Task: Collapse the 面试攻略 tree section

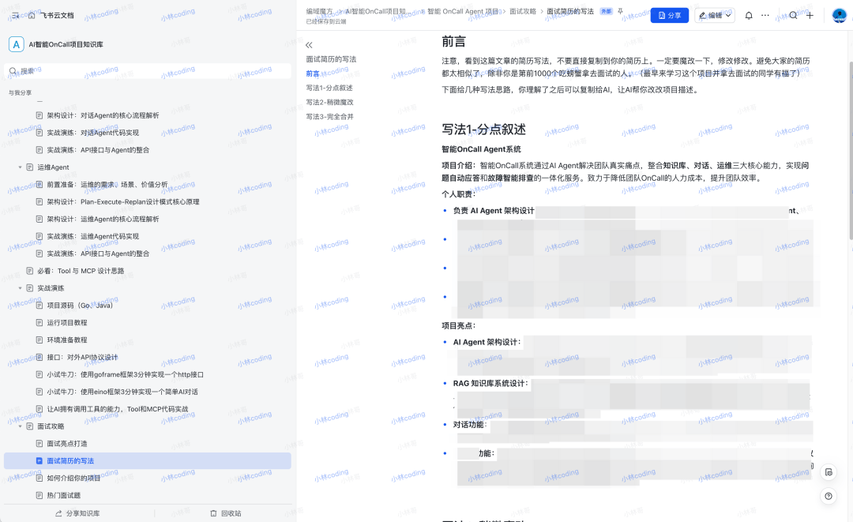Action: (21, 426)
